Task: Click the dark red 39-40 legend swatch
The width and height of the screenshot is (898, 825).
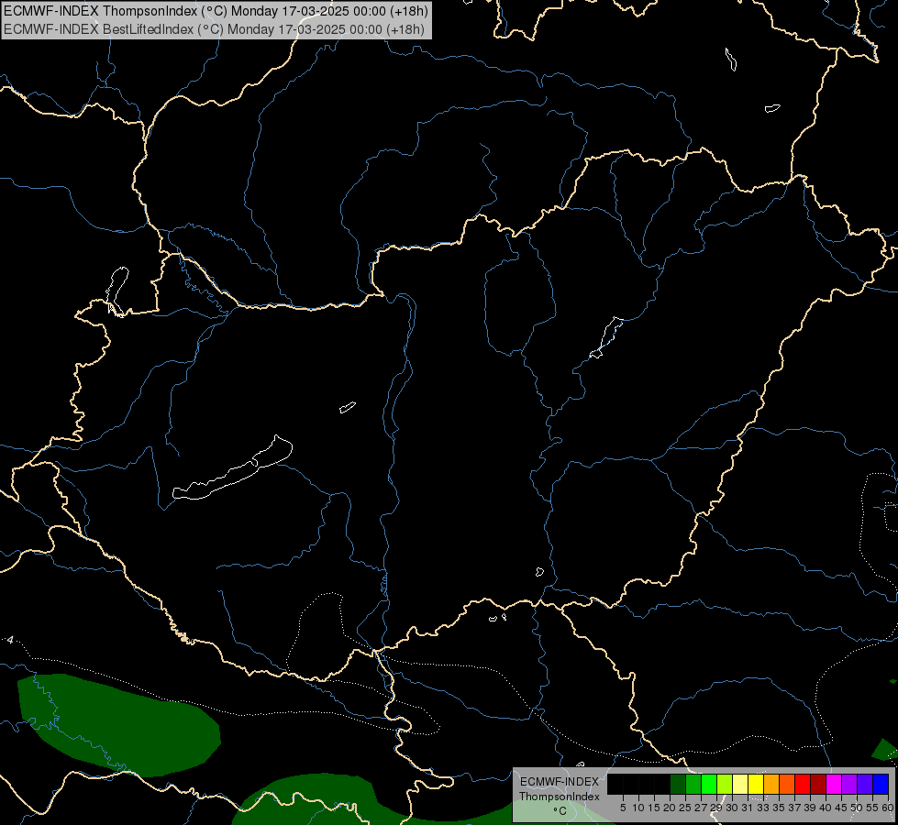Action: [x=818, y=784]
